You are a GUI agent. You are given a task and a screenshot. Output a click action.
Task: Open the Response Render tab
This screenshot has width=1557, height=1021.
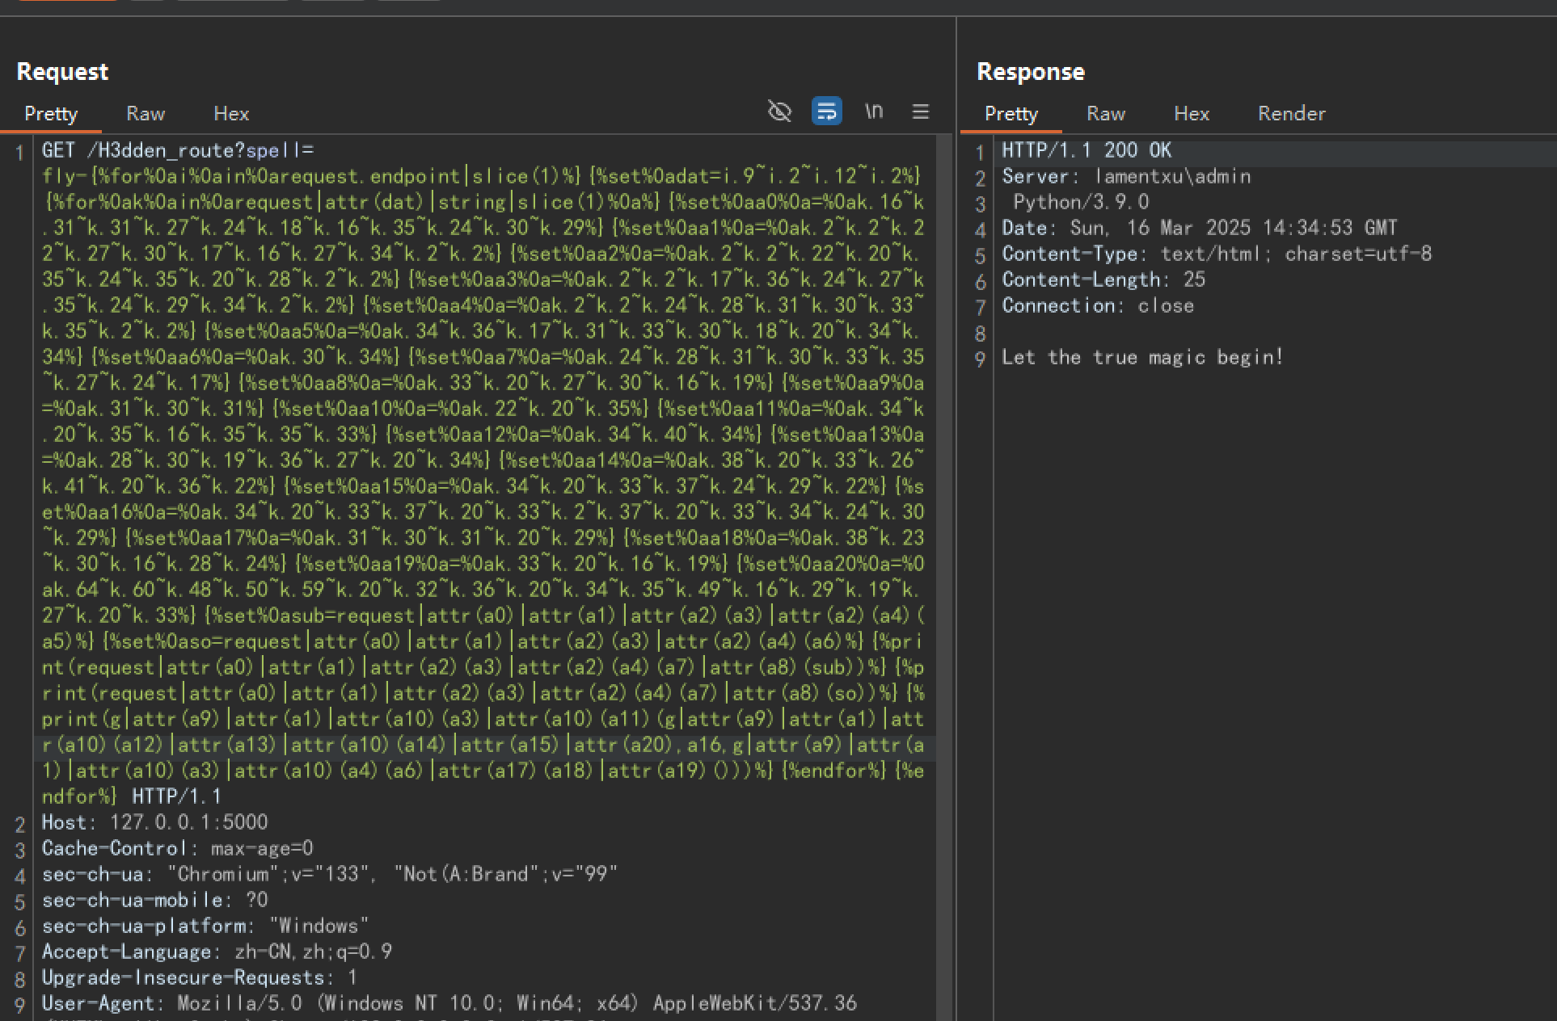coord(1291,114)
